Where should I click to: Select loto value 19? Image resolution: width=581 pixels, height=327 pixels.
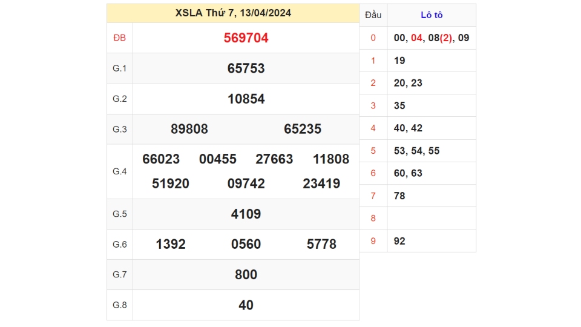(x=399, y=61)
